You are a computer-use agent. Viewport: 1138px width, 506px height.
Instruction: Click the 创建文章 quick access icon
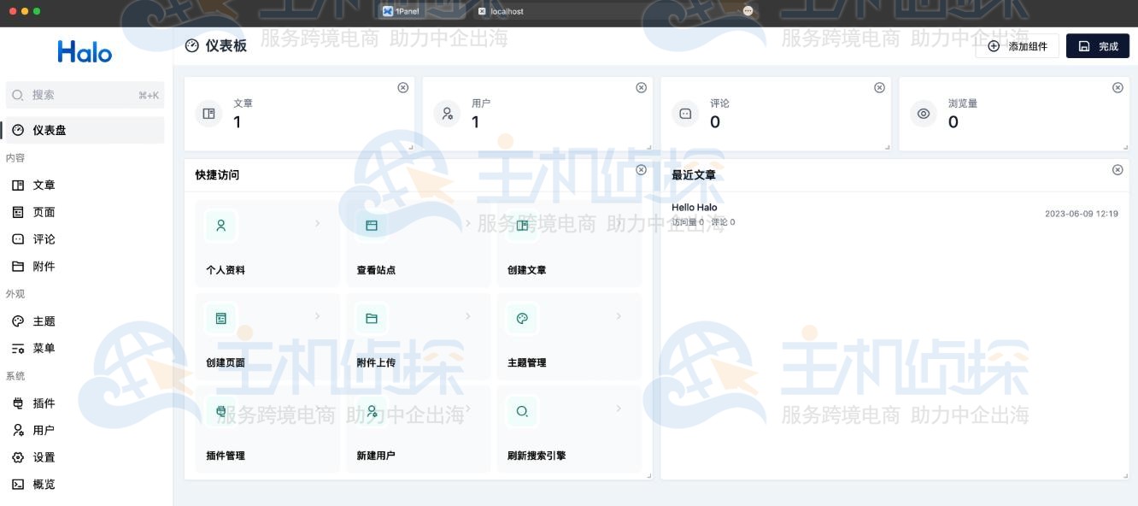tap(522, 225)
